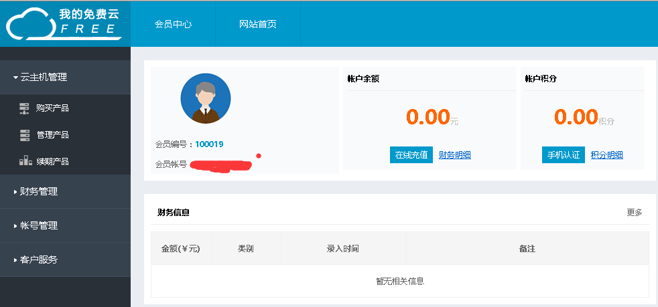Click the 财务信息 section heading

coord(174,212)
